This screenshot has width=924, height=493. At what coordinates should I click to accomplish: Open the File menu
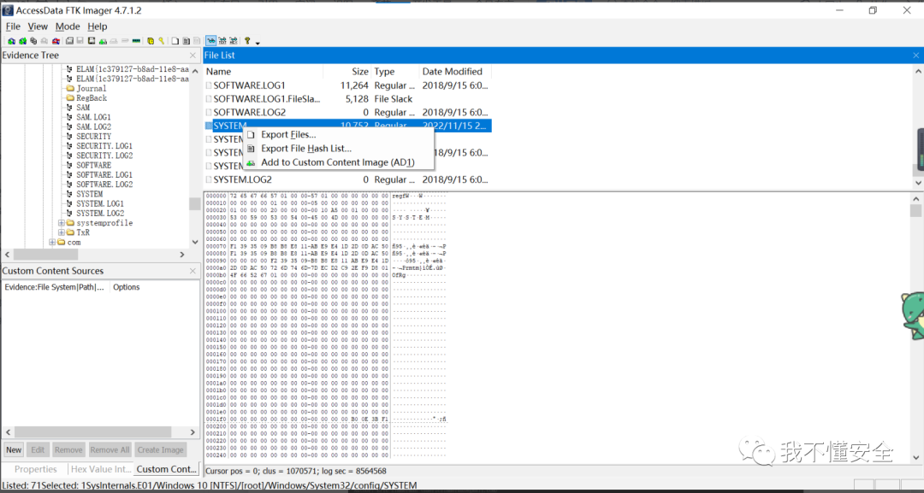(13, 26)
